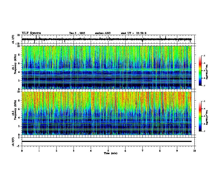Click the time axis tick label "1"
The width and height of the screenshot is (219, 169).
[x=39, y=151]
